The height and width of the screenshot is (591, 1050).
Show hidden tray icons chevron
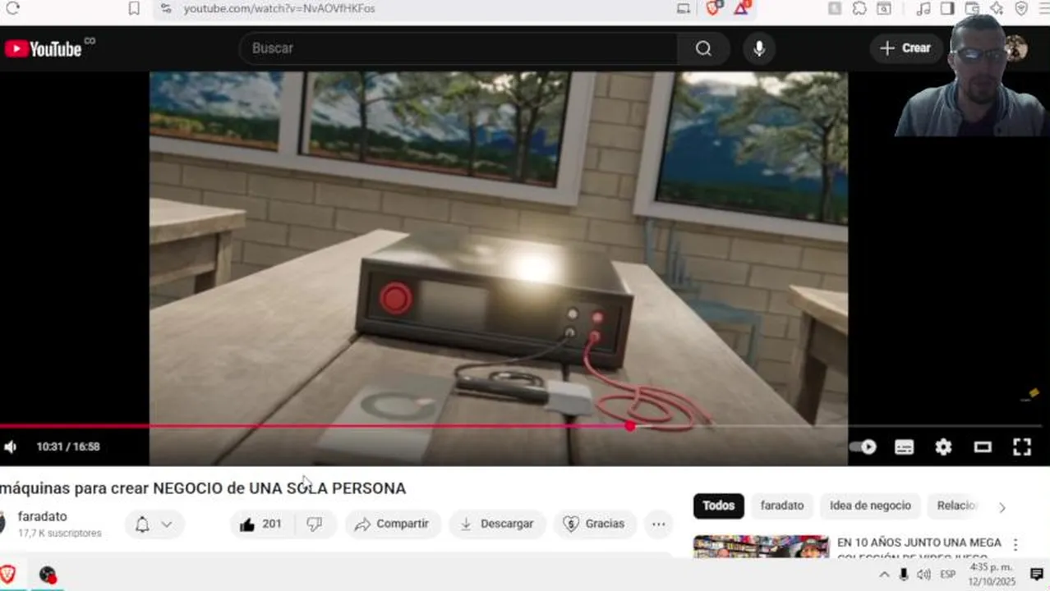click(885, 575)
